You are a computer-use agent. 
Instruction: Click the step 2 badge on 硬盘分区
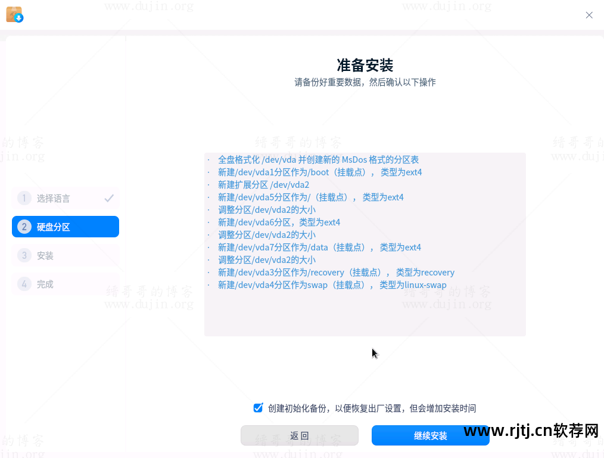24,227
